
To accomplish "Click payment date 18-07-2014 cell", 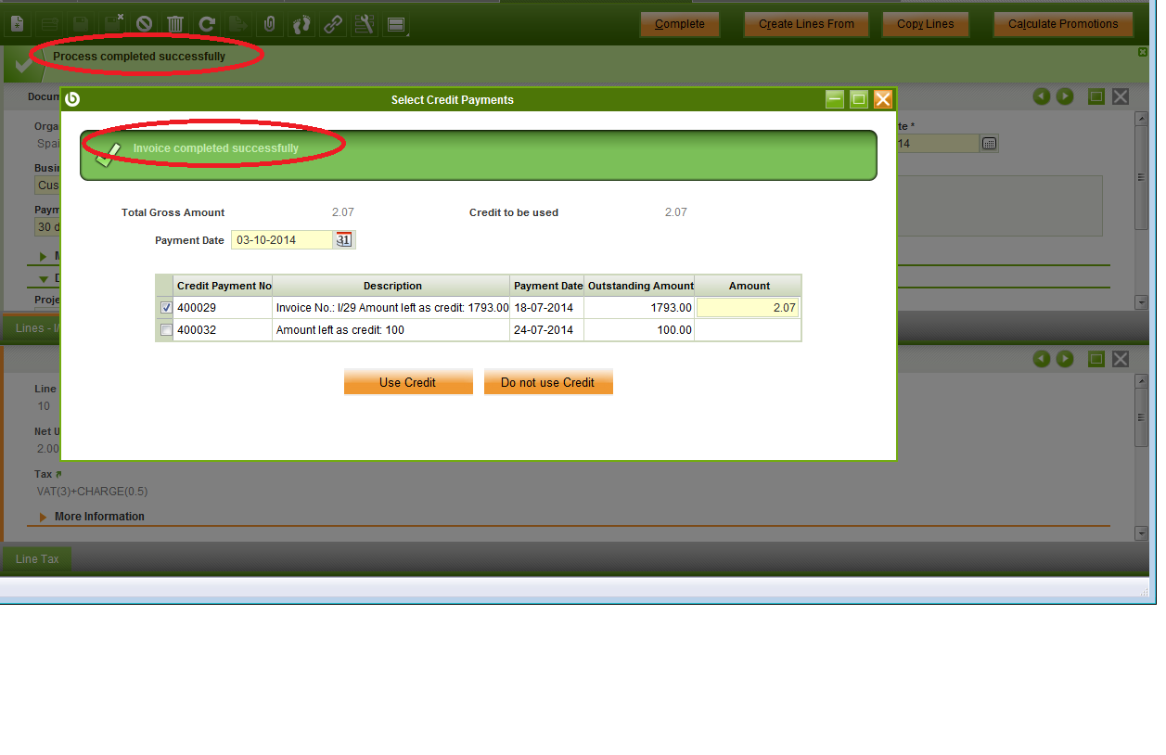I will tap(545, 307).
